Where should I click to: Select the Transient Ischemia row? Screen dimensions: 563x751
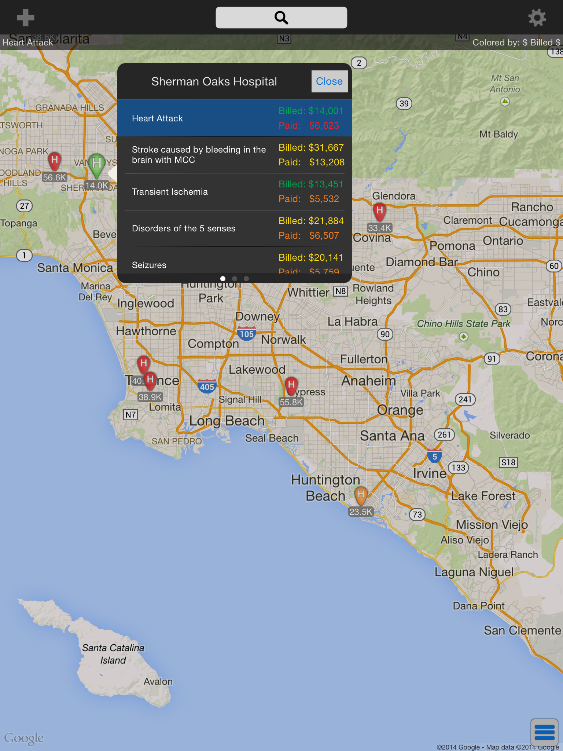235,191
